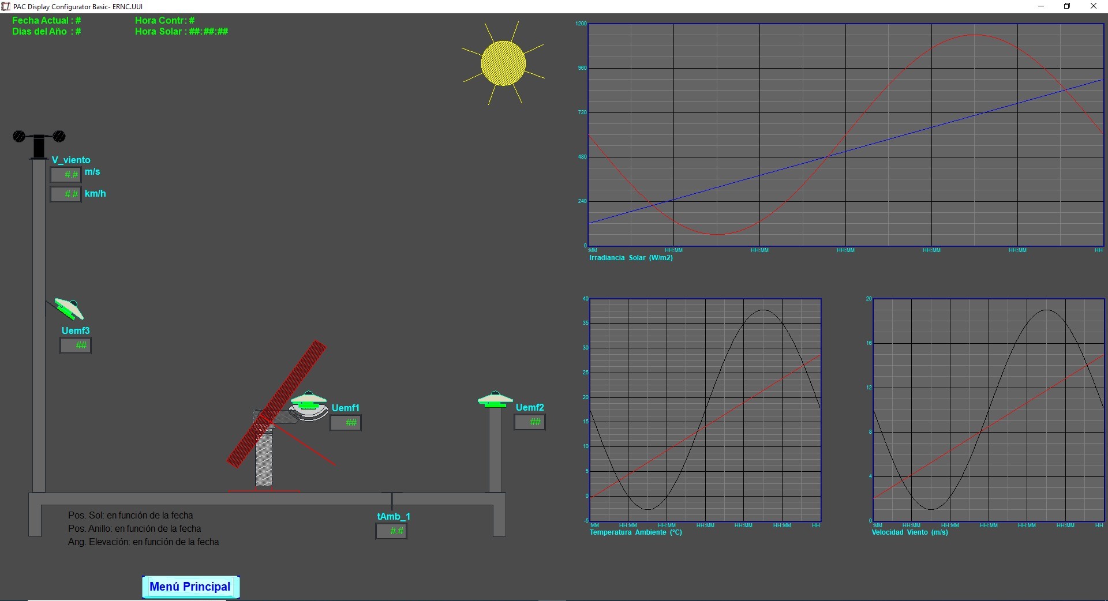The height and width of the screenshot is (601, 1108).
Task: Select the Uemf3 tilted pyranometer icon
Action: (x=69, y=309)
